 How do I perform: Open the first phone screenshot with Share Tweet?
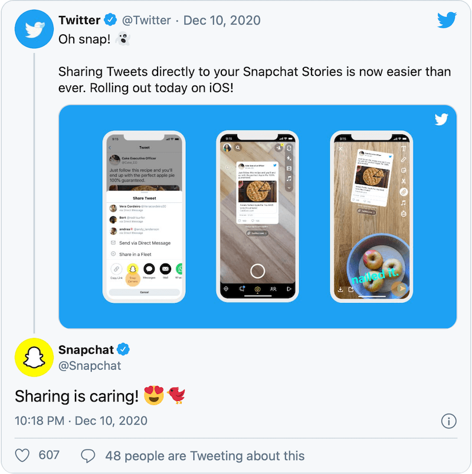tap(144, 216)
